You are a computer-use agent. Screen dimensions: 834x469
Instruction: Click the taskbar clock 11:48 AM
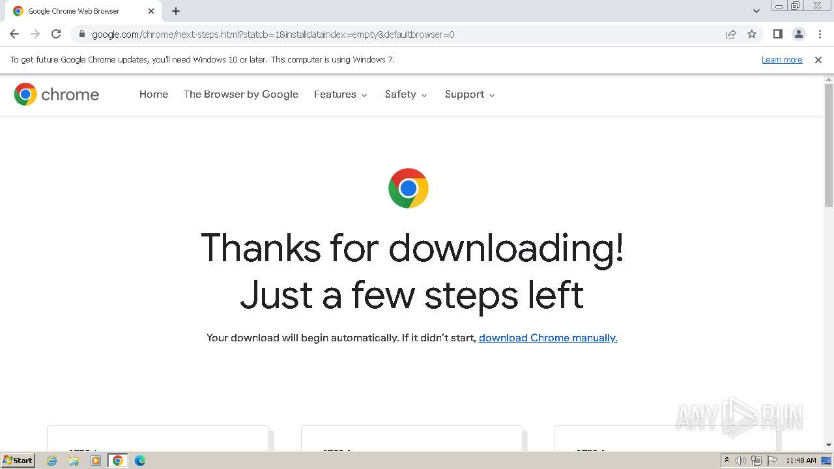(801, 461)
